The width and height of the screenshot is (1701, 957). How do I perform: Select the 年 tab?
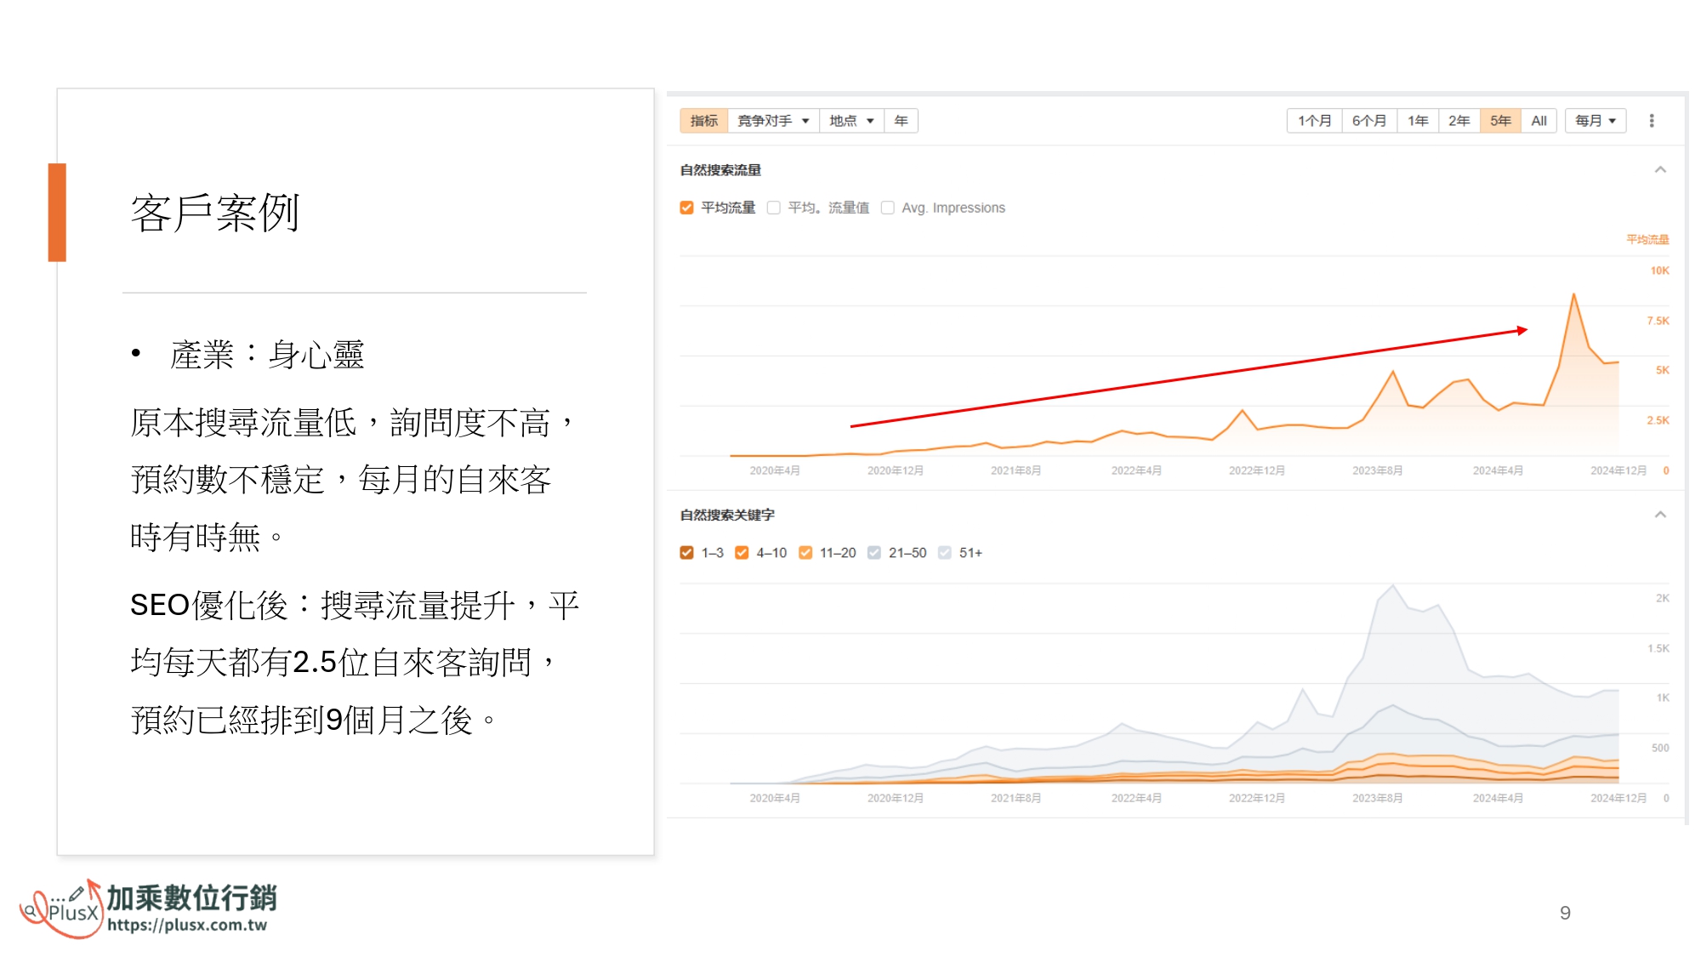pos(902,121)
